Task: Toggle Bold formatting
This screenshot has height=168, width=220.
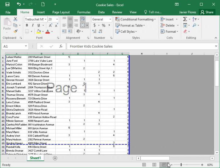Action: [x=27, y=25]
